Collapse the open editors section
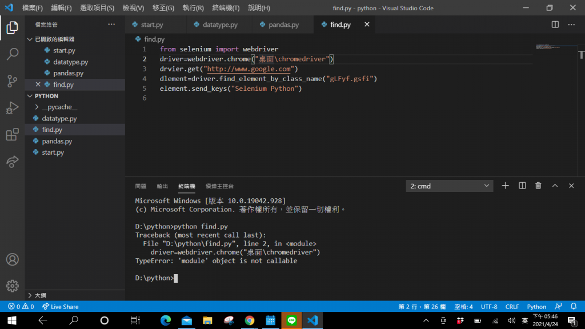This screenshot has width=585, height=329. coord(30,39)
